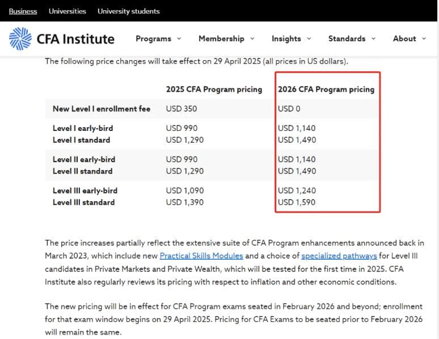The image size is (439, 339).
Task: Open the Membership navigation menu
Action: pyautogui.click(x=221, y=39)
